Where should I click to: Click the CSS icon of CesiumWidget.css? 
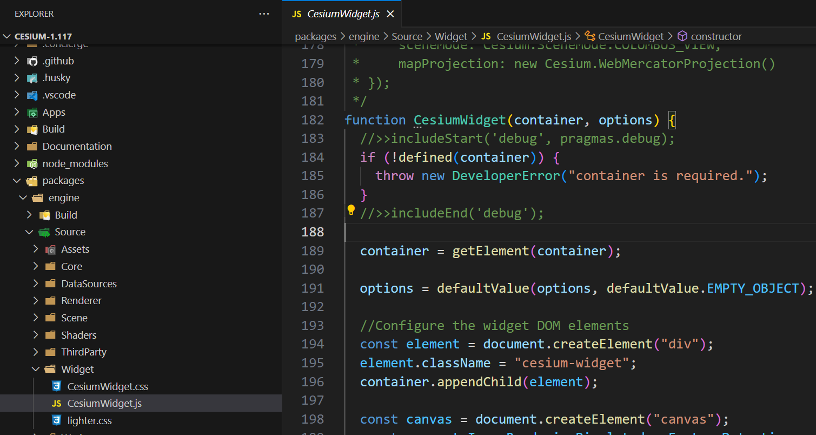coord(56,387)
